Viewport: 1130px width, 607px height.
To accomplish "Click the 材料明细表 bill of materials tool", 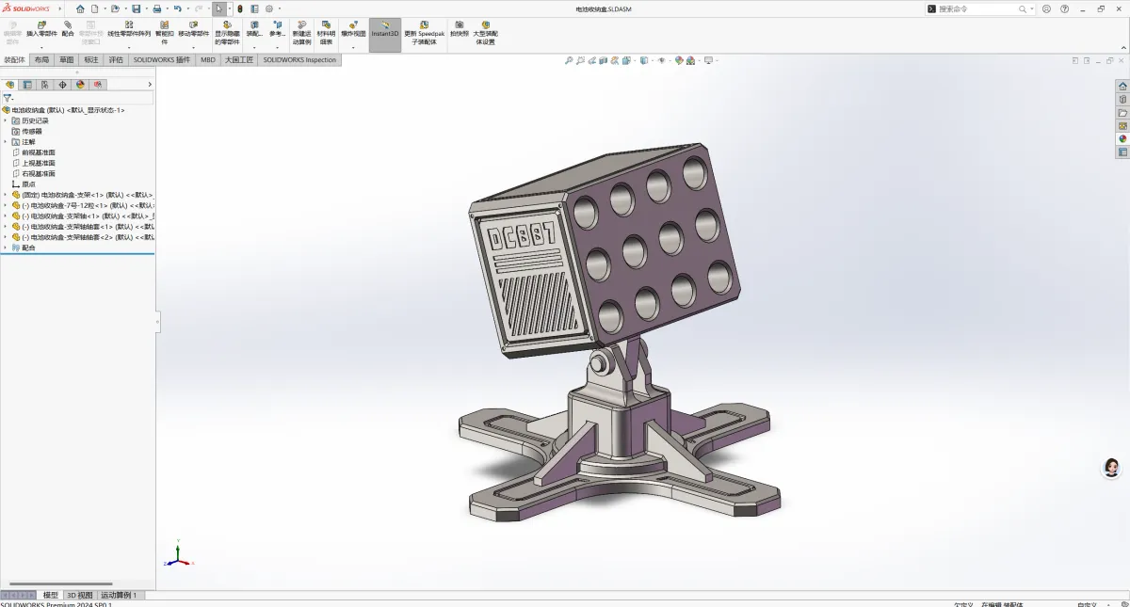I will 326,33.
